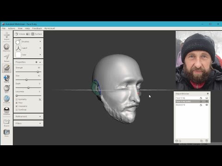Screen dimensions: 222x166
Task: Click the Surface square icon
Action: click(33, 34)
